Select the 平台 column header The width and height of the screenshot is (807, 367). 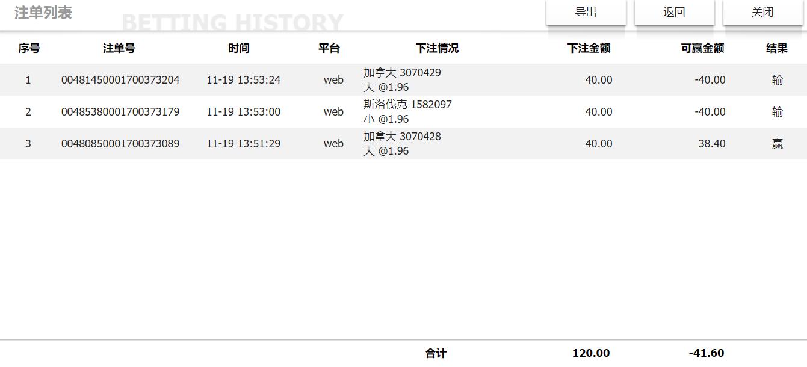pos(329,48)
